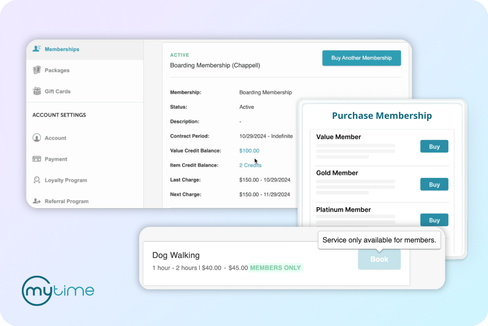This screenshot has height=326, width=488.
Task: Click Book for Dog Walking
Action: click(x=379, y=259)
